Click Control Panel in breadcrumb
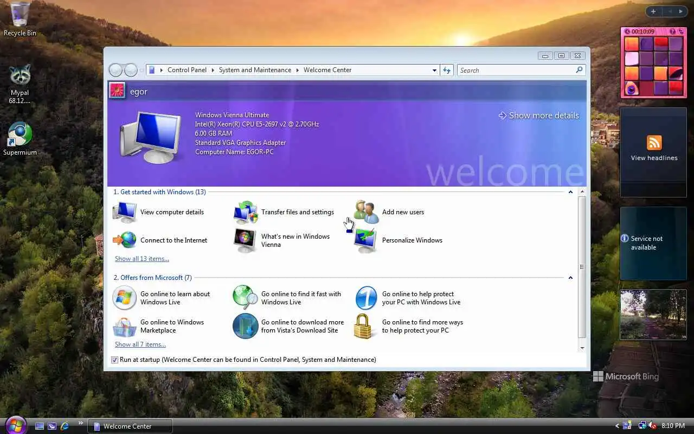The width and height of the screenshot is (694, 434). coord(187,70)
